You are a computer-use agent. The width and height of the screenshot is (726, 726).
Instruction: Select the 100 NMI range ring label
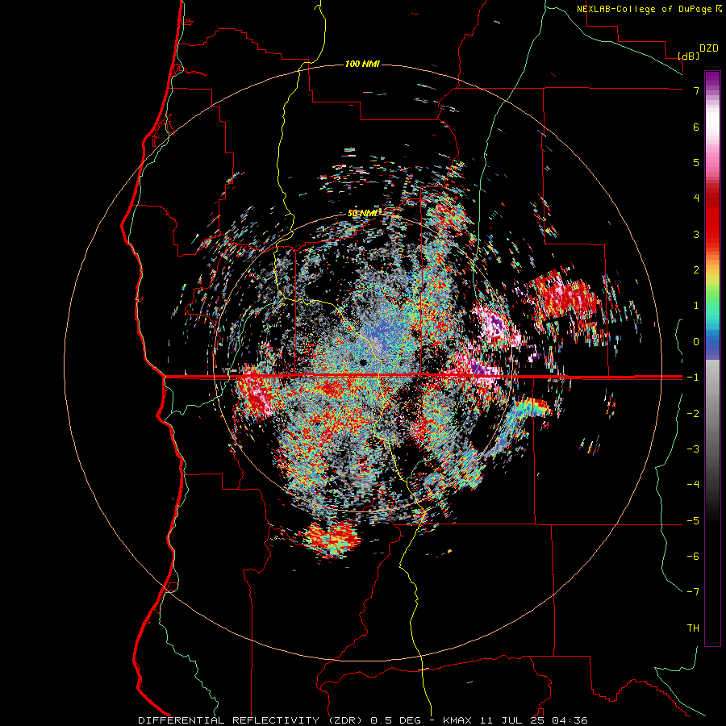point(362,64)
